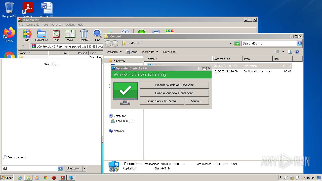Click Enable Windows Defender button

174,93
